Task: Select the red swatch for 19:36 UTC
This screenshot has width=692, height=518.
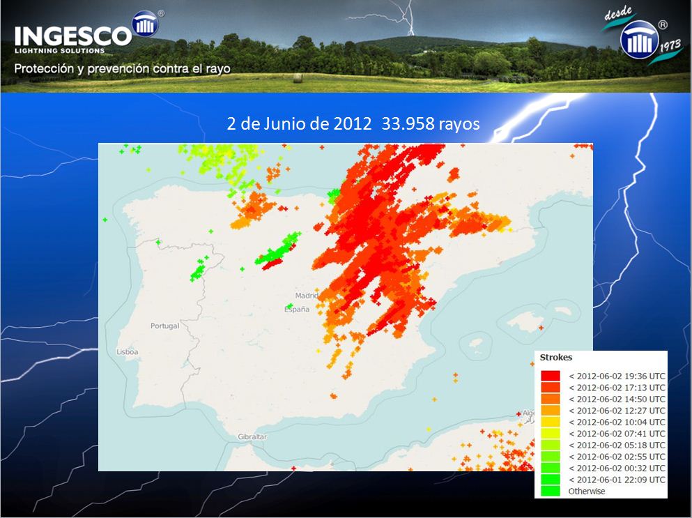Action: 550,376
